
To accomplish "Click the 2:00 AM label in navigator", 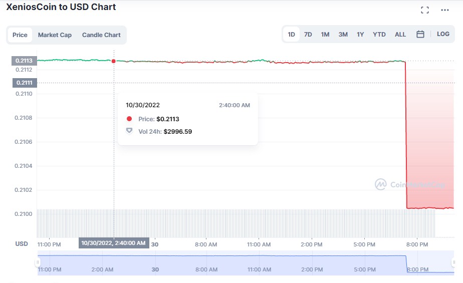I will [x=102, y=269].
